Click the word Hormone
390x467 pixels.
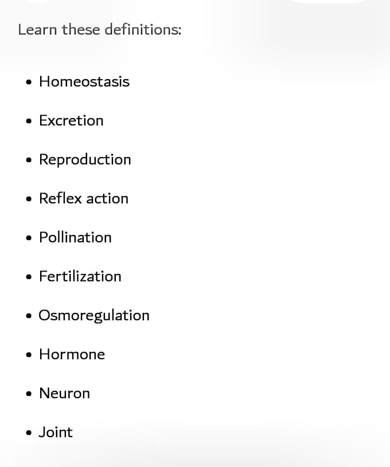point(72,354)
